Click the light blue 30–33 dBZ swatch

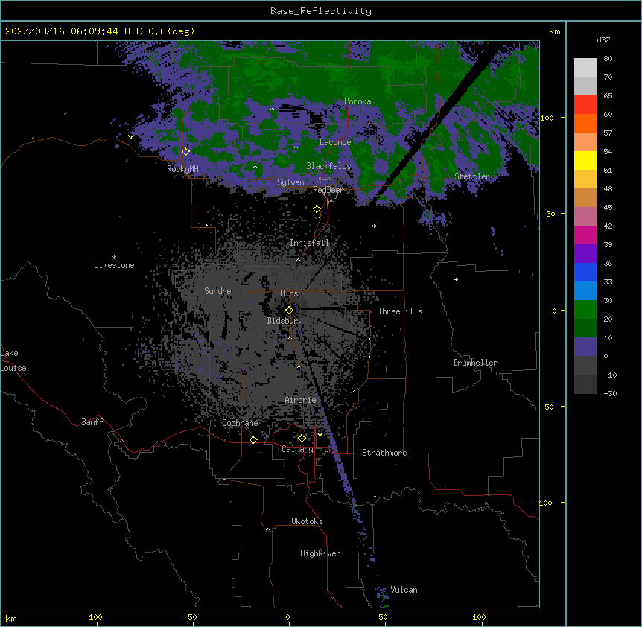click(585, 291)
